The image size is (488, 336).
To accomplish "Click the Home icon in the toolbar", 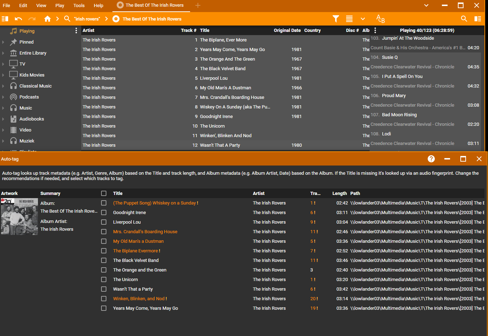I will pyautogui.click(x=48, y=19).
